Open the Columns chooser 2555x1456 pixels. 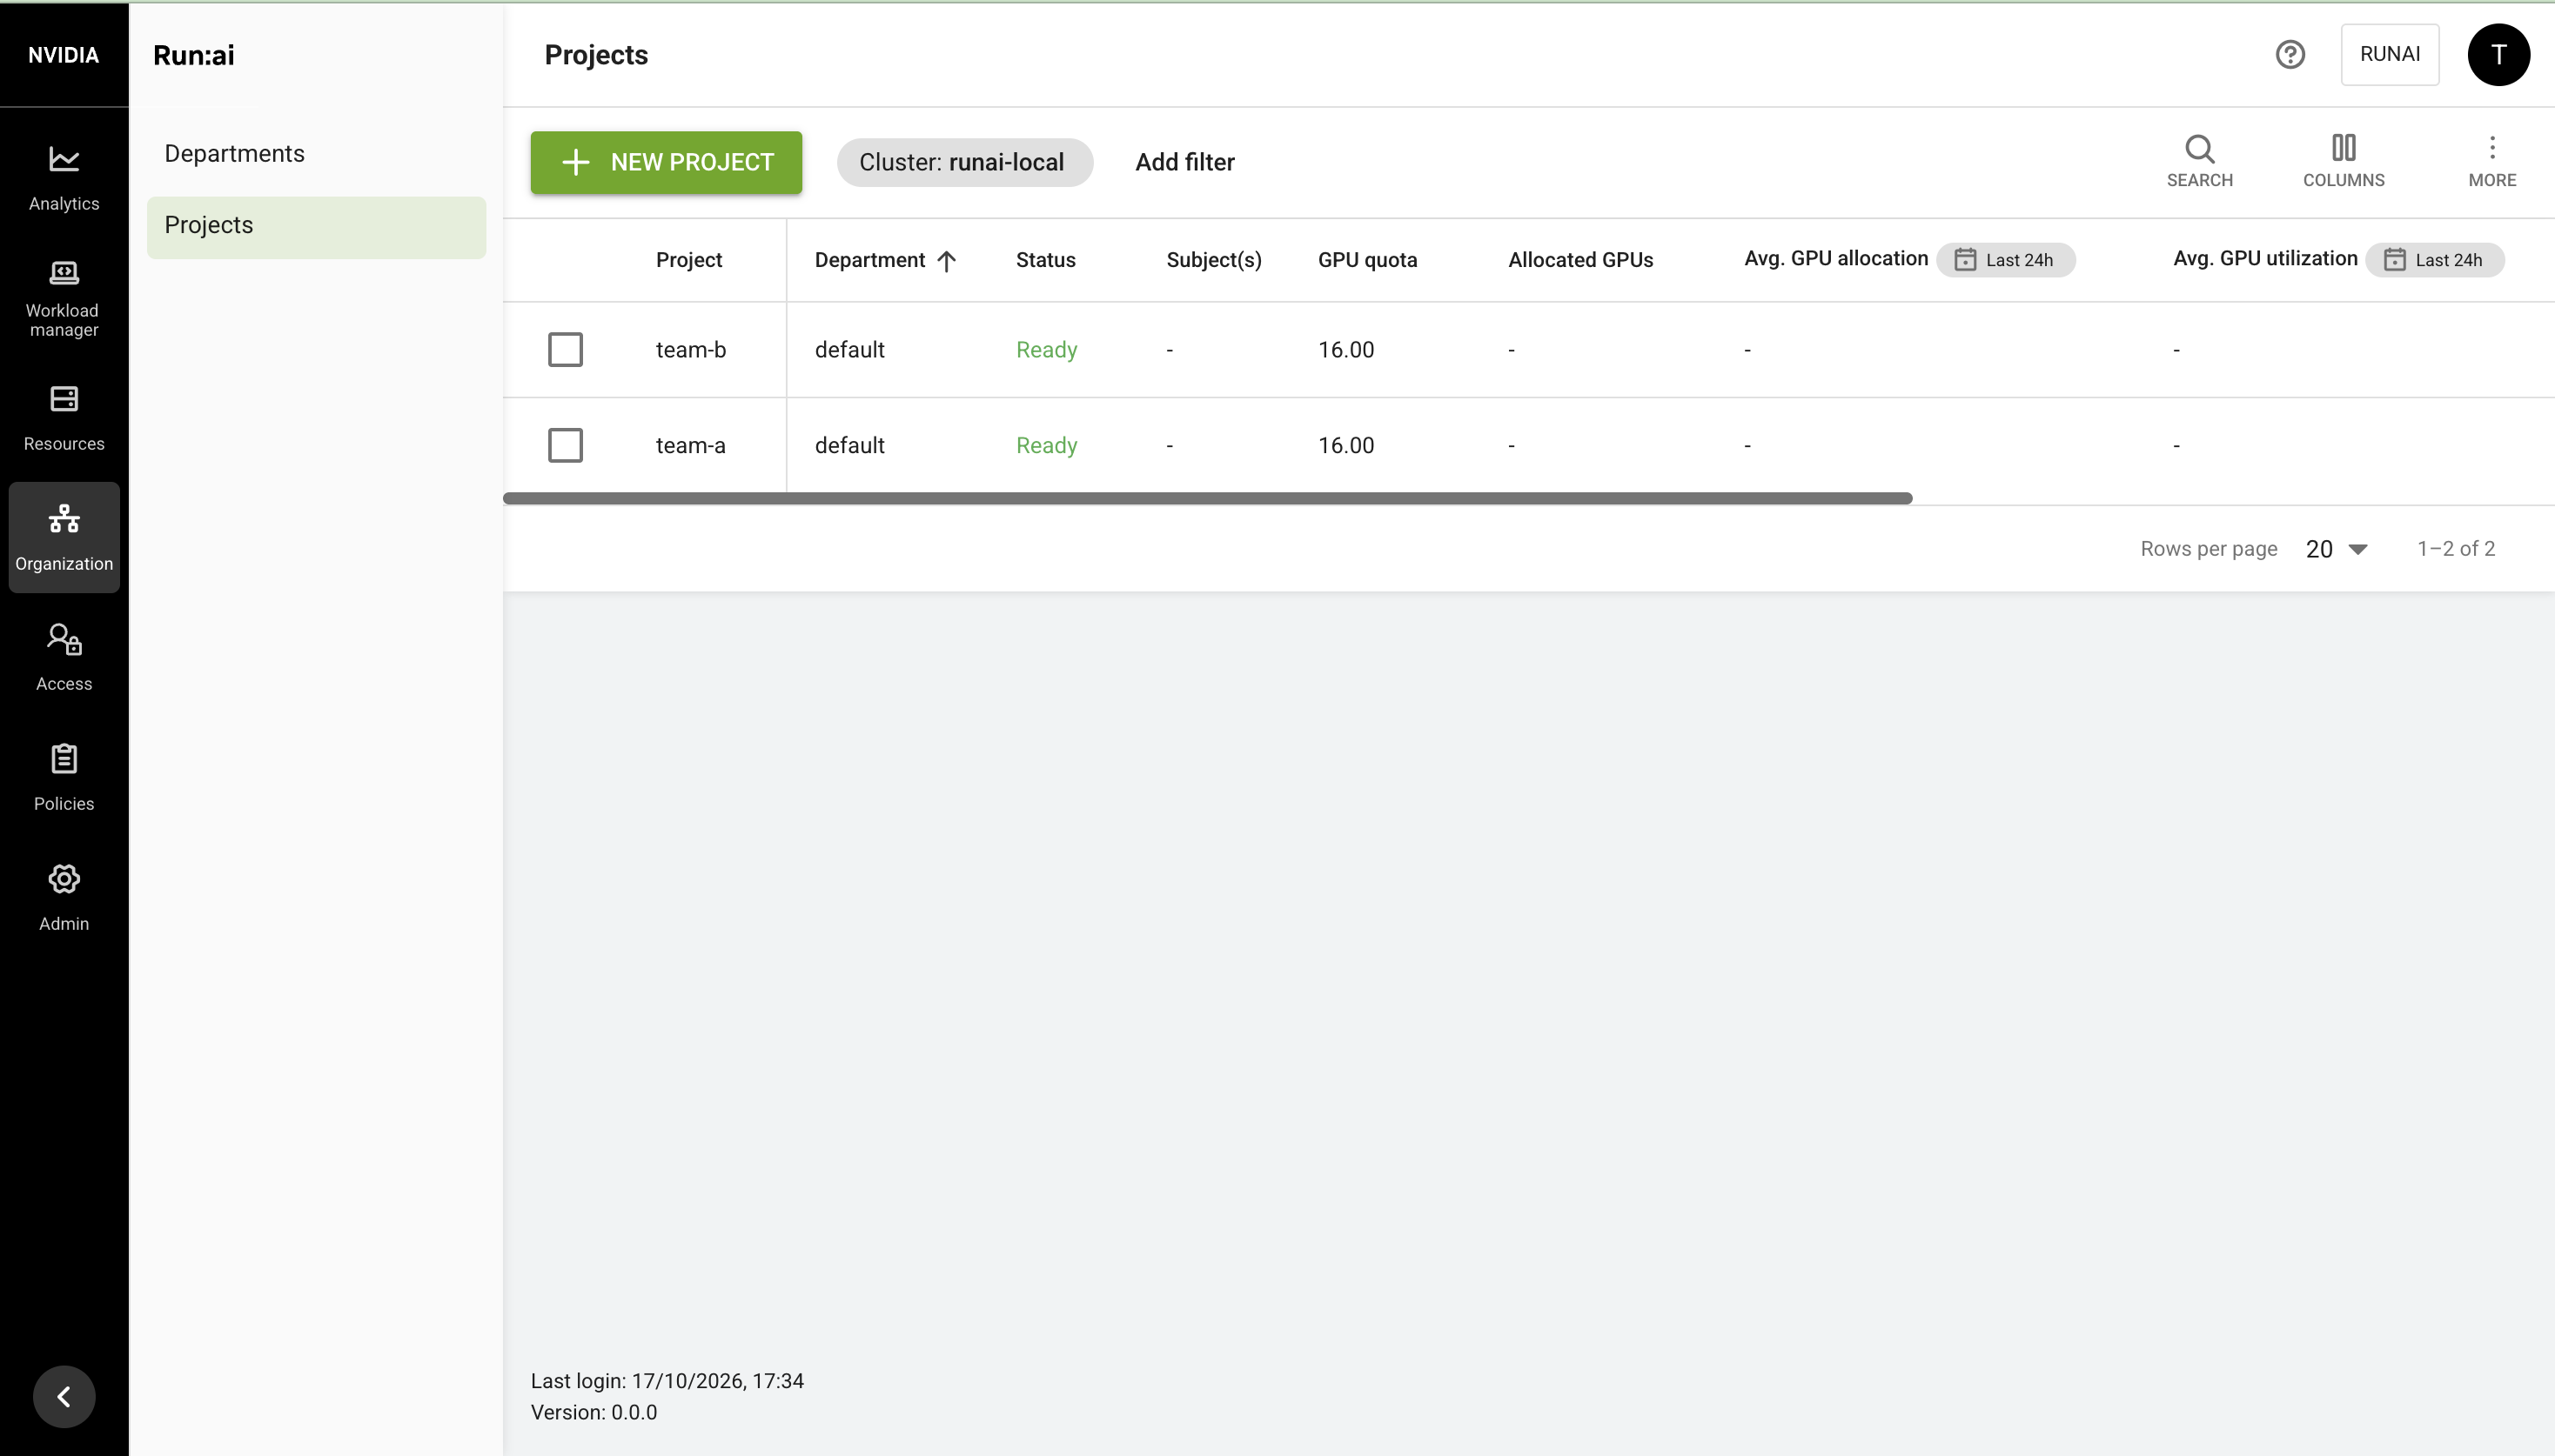[x=2343, y=162]
